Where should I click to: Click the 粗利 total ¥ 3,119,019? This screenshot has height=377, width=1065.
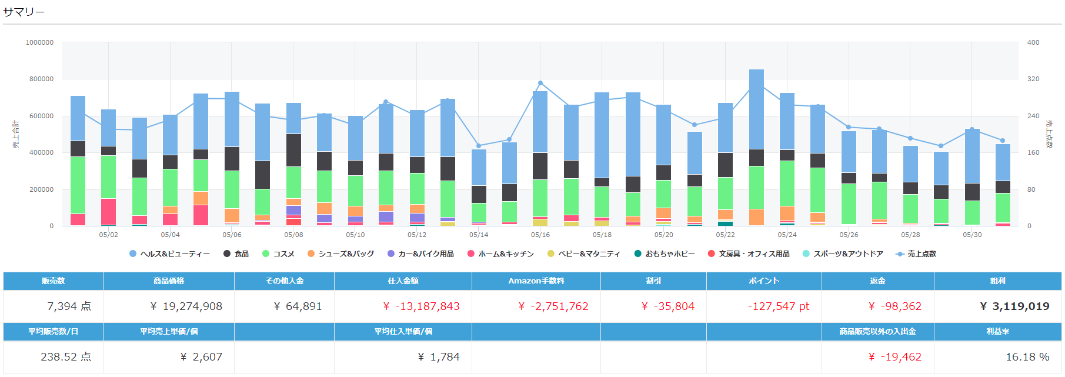pos(1014,306)
